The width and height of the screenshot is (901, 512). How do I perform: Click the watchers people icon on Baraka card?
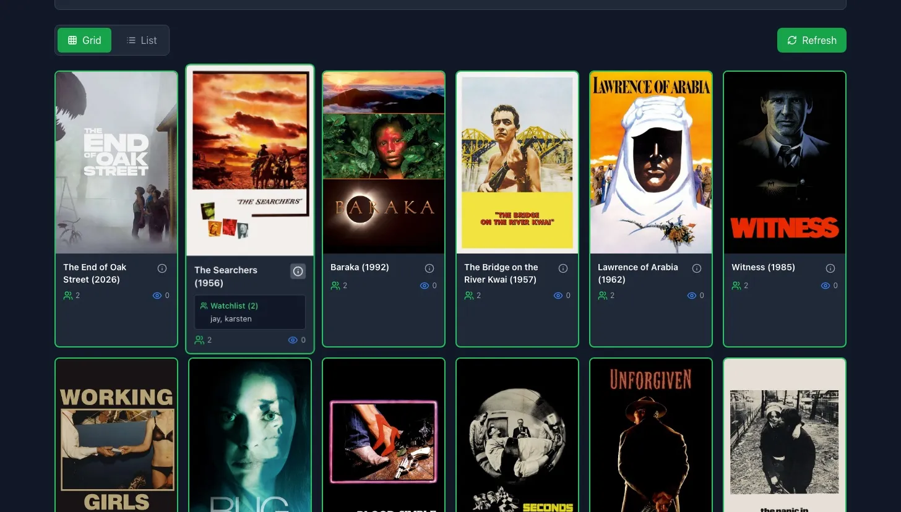click(x=335, y=286)
